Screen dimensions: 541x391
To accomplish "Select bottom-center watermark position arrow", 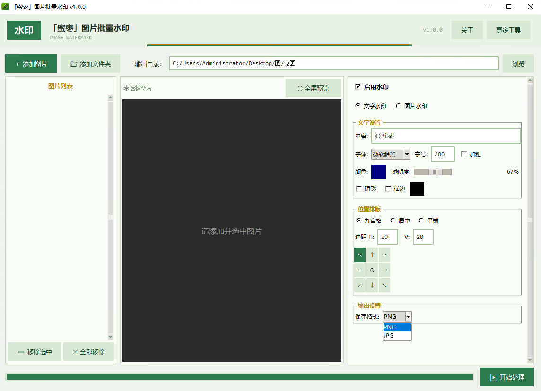I will pos(372,285).
